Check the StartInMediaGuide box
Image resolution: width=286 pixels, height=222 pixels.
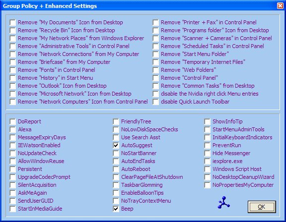pyautogui.click(x=12, y=209)
